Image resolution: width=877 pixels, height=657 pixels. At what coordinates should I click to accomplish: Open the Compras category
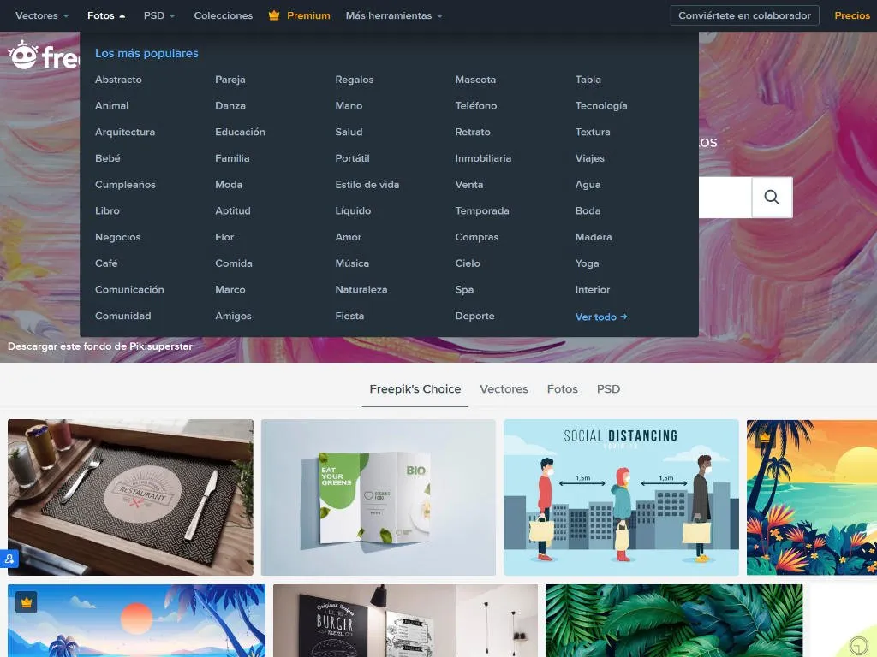click(x=476, y=237)
